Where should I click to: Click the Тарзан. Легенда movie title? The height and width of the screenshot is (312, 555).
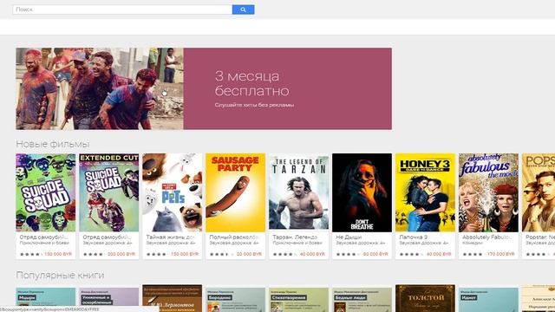click(295, 237)
